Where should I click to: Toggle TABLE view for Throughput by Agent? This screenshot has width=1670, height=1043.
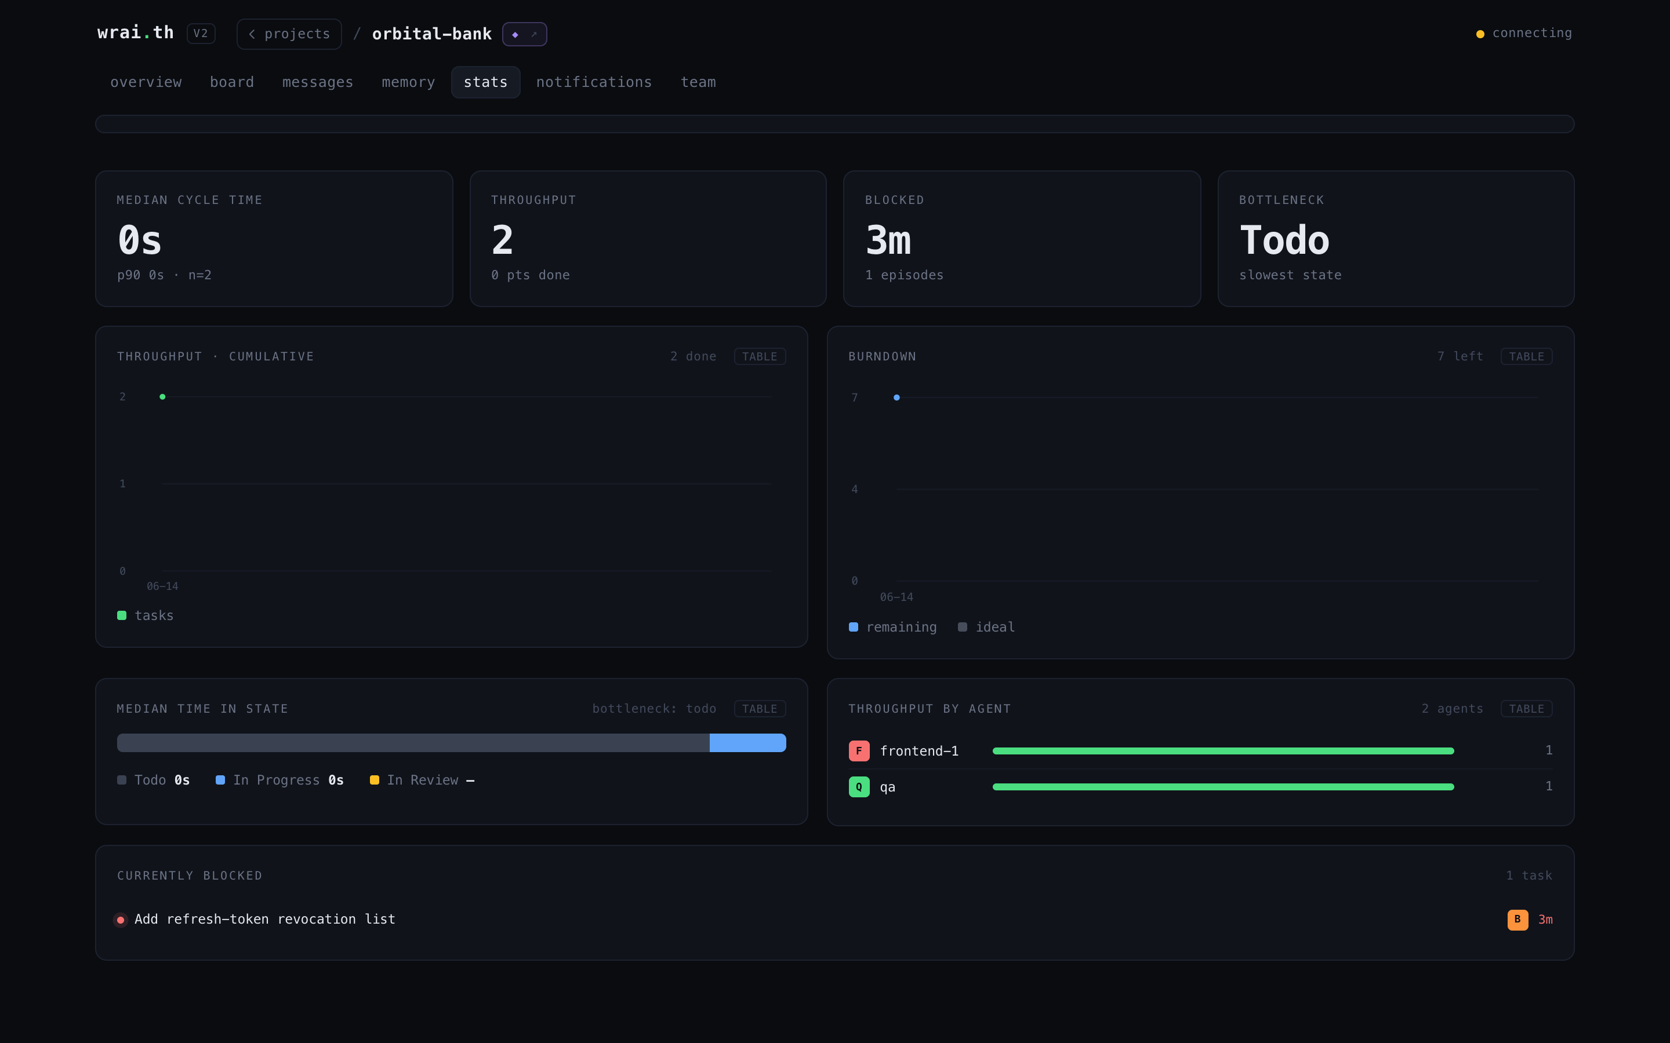[1526, 709]
